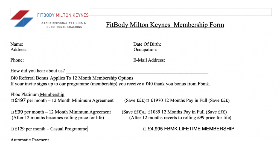Click the Membership Form title heading
This screenshot has height=141, width=280.
coord(165,25)
